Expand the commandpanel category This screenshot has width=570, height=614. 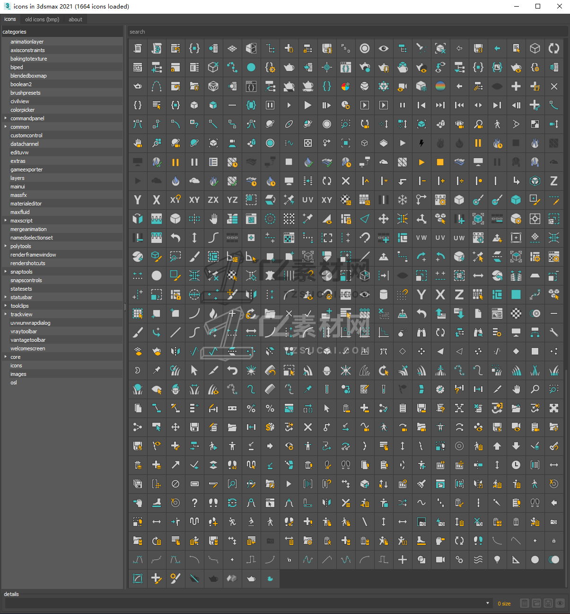pos(6,118)
